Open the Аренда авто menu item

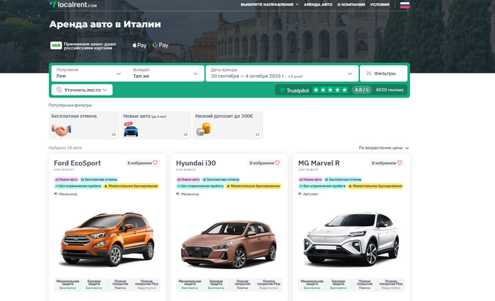(x=318, y=5)
